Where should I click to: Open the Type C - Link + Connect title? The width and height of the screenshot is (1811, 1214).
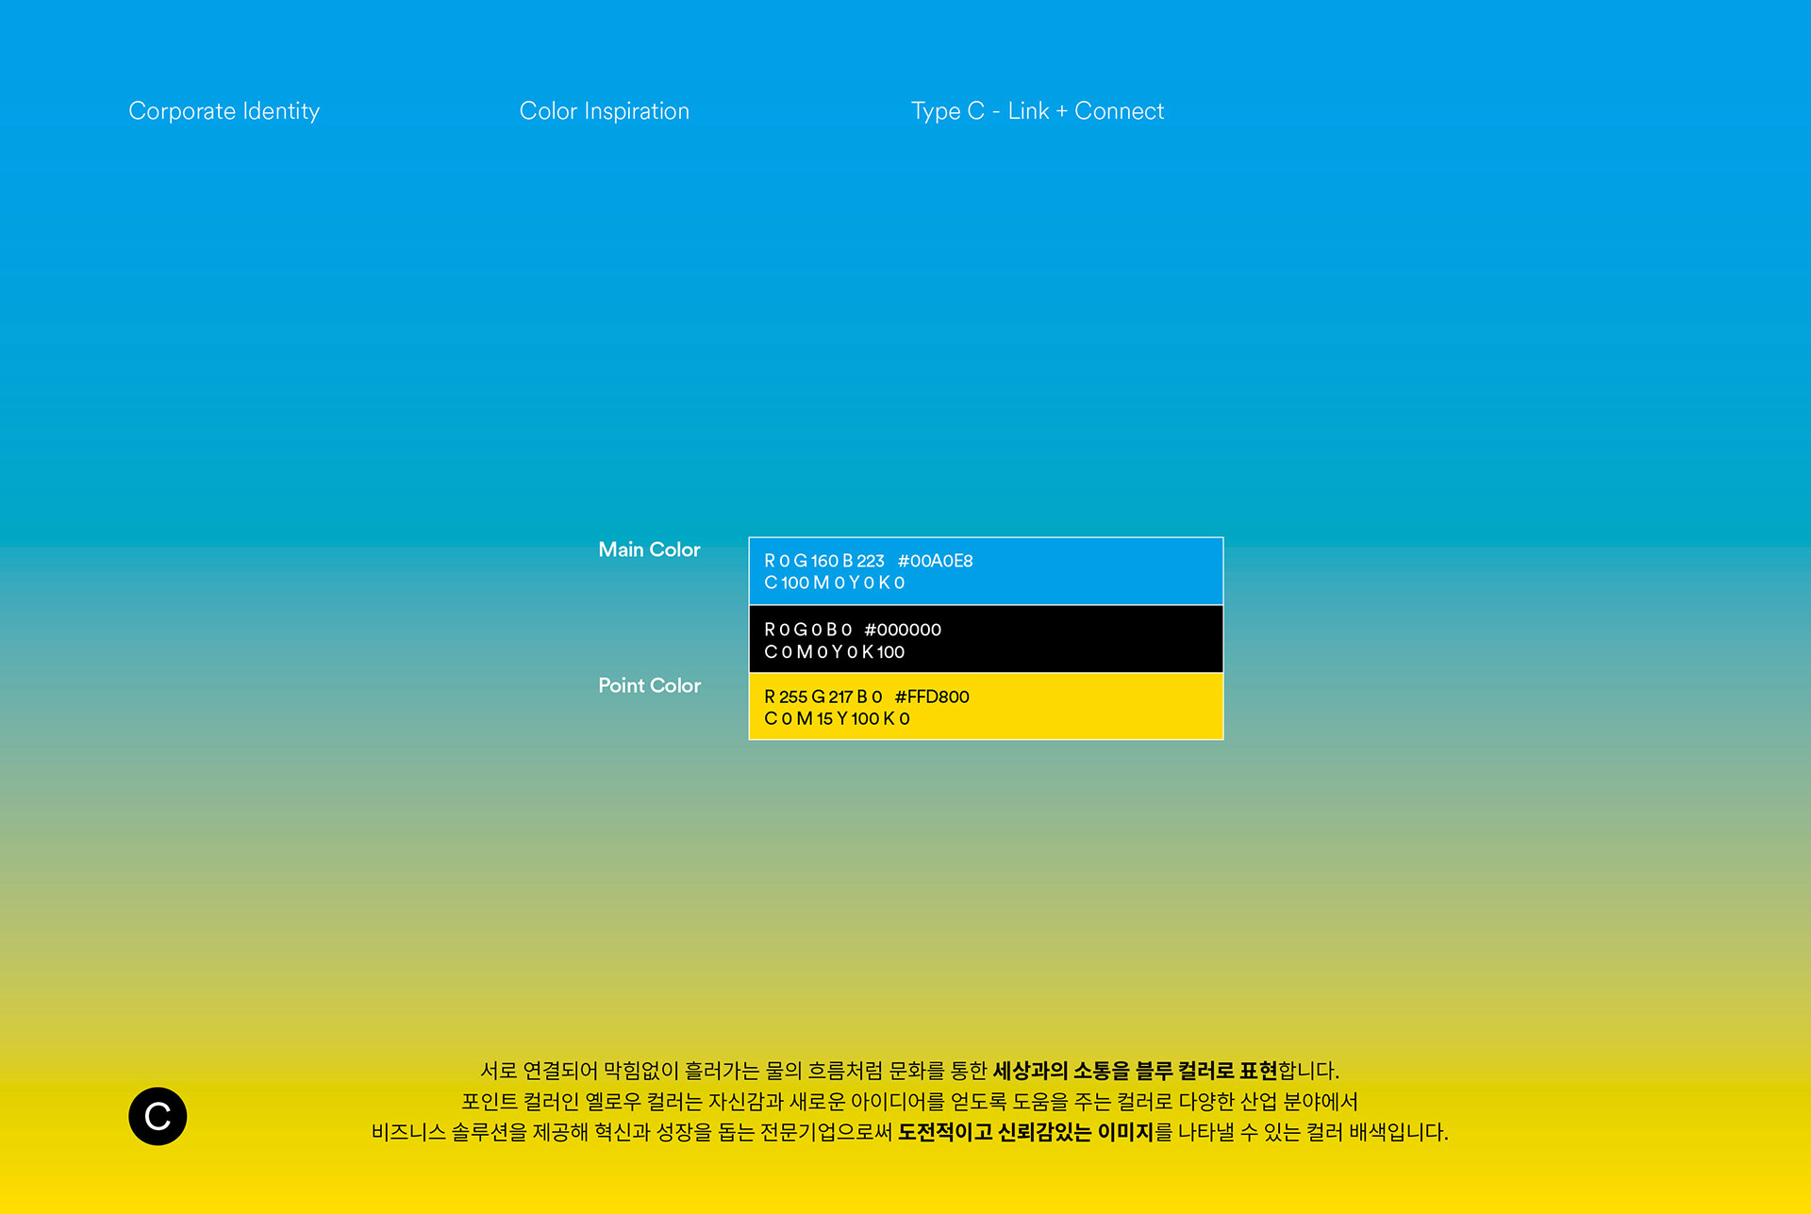pos(1037,111)
